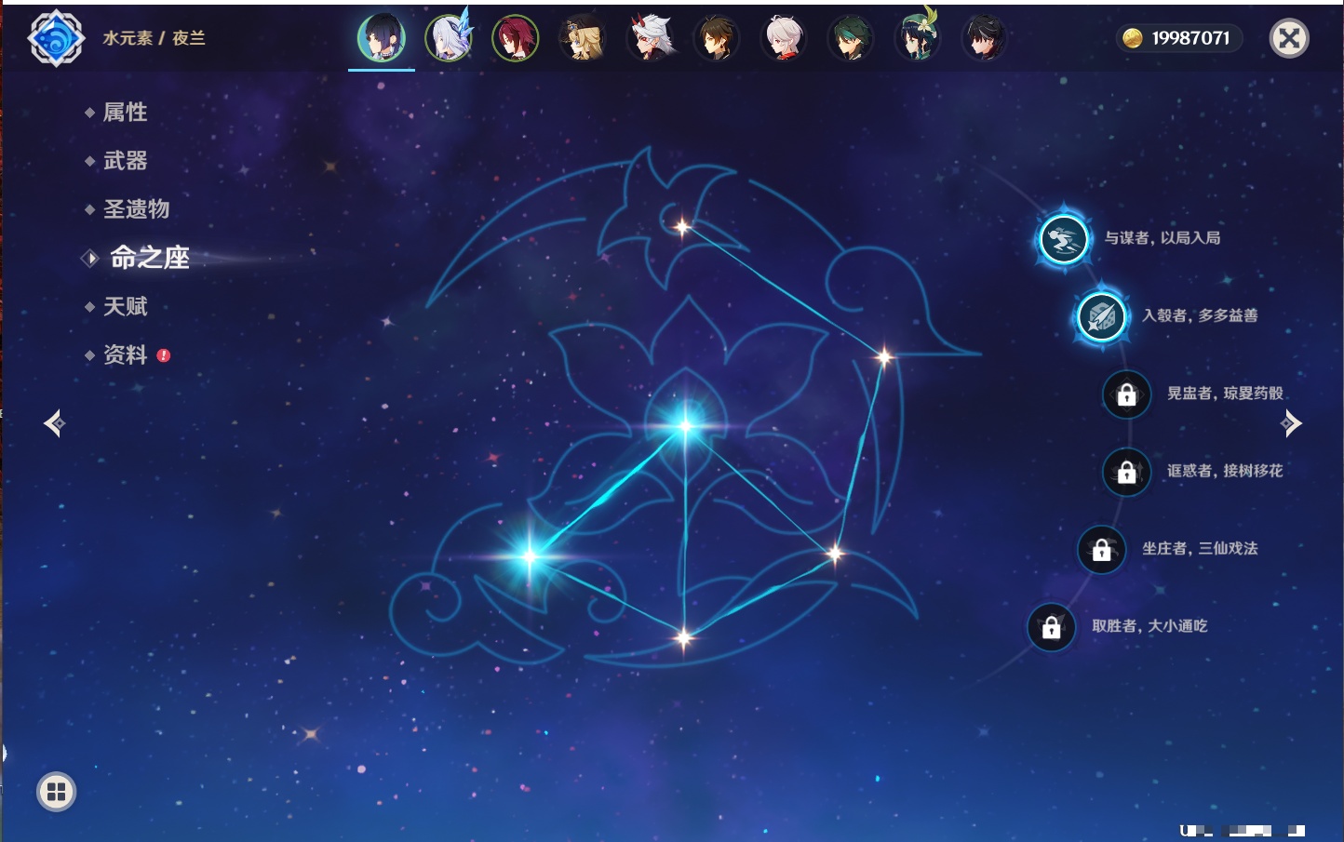
Task: Close the character screen with the X
Action: coord(1289,38)
